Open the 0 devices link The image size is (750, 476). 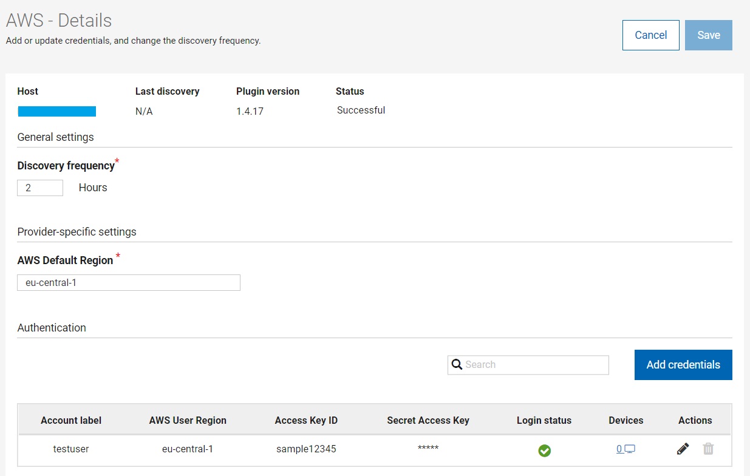coord(619,449)
